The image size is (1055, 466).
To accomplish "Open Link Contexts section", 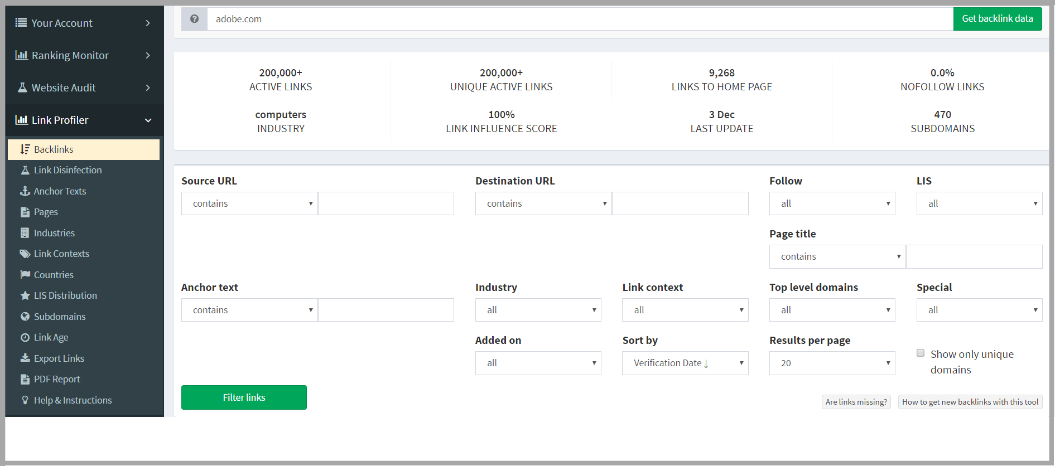I will pos(61,254).
